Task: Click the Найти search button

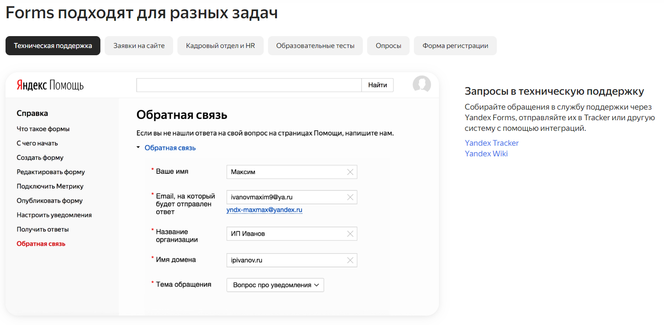Action: point(377,85)
